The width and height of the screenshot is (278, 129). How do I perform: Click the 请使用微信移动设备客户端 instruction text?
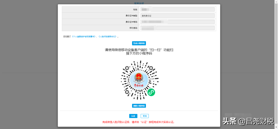click(139, 52)
